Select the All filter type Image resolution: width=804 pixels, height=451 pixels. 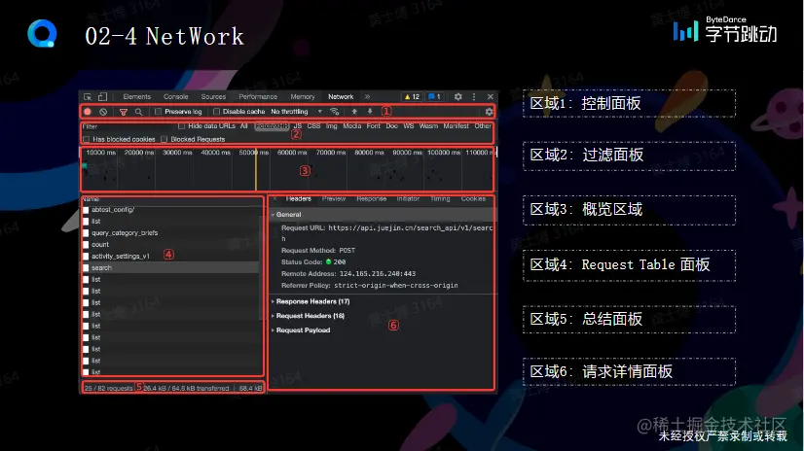[x=244, y=126]
